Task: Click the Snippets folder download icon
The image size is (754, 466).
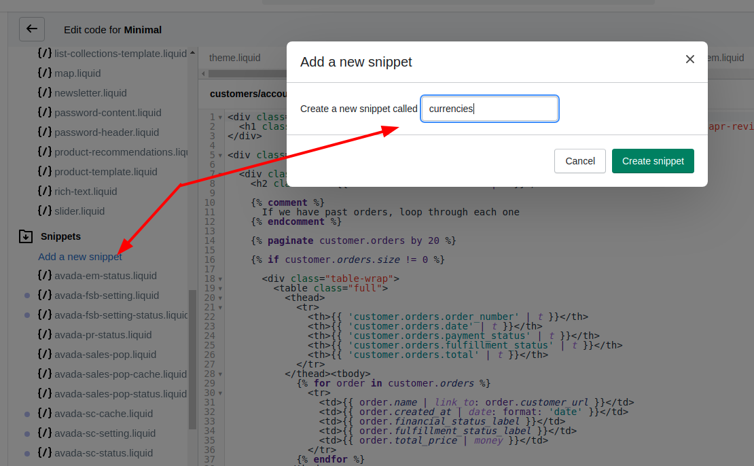Action: 25,236
